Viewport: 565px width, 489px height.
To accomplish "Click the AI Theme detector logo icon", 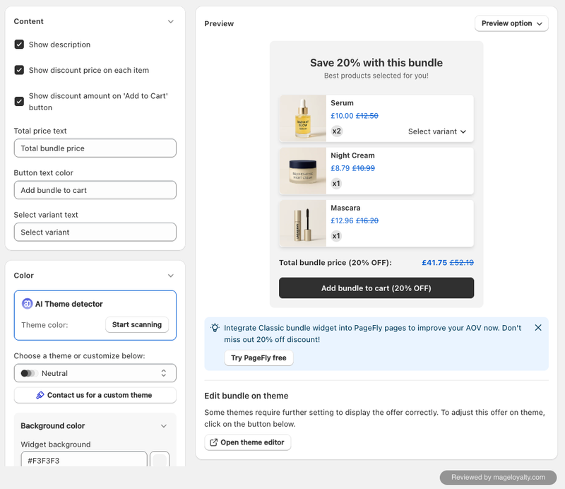I will point(27,304).
